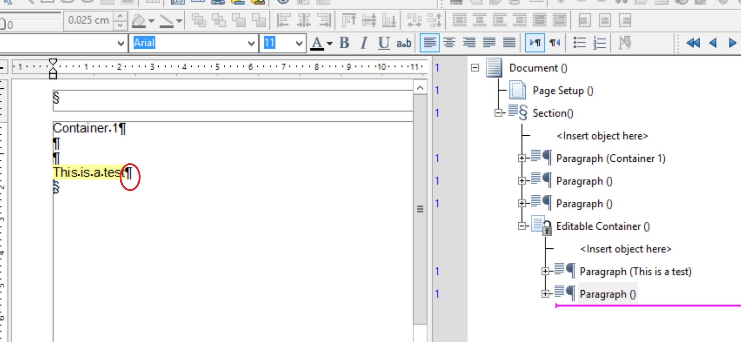Open the paragraph style dropdown left of Arial
Image resolution: width=741 pixels, height=342 pixels.
pyautogui.click(x=121, y=43)
